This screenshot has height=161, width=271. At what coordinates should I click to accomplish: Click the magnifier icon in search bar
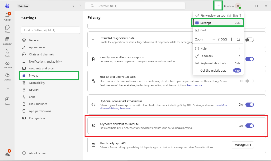point(92,6)
